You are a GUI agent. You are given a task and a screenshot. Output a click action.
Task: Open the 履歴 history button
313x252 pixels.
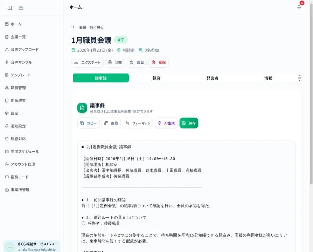pos(137,62)
